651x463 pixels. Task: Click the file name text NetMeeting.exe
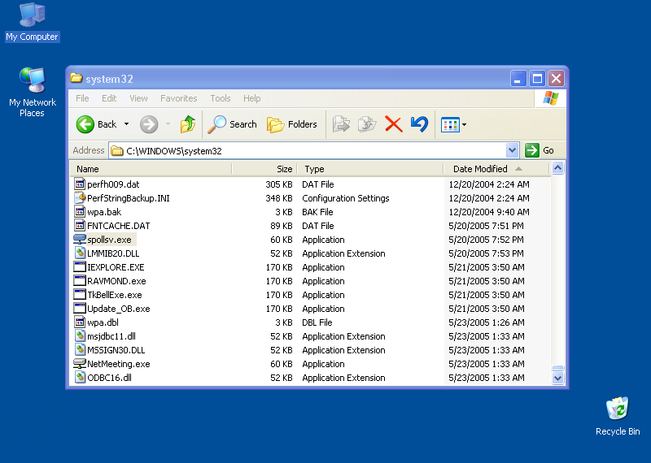[119, 364]
